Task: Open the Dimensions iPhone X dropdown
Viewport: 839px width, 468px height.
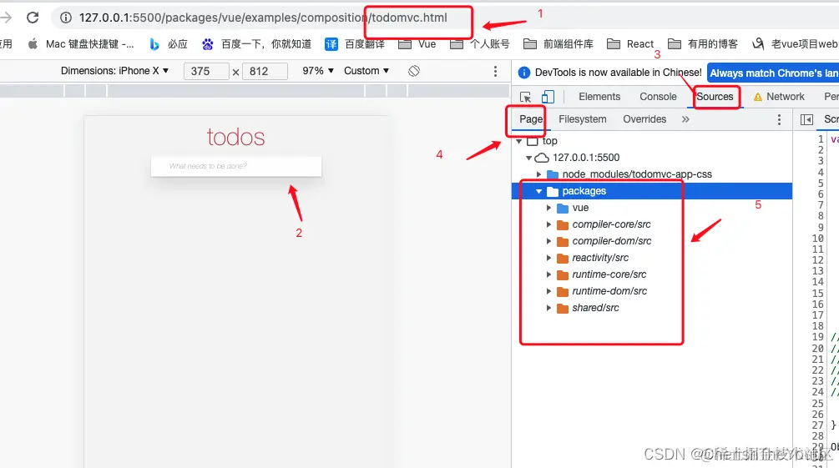Action: (115, 71)
